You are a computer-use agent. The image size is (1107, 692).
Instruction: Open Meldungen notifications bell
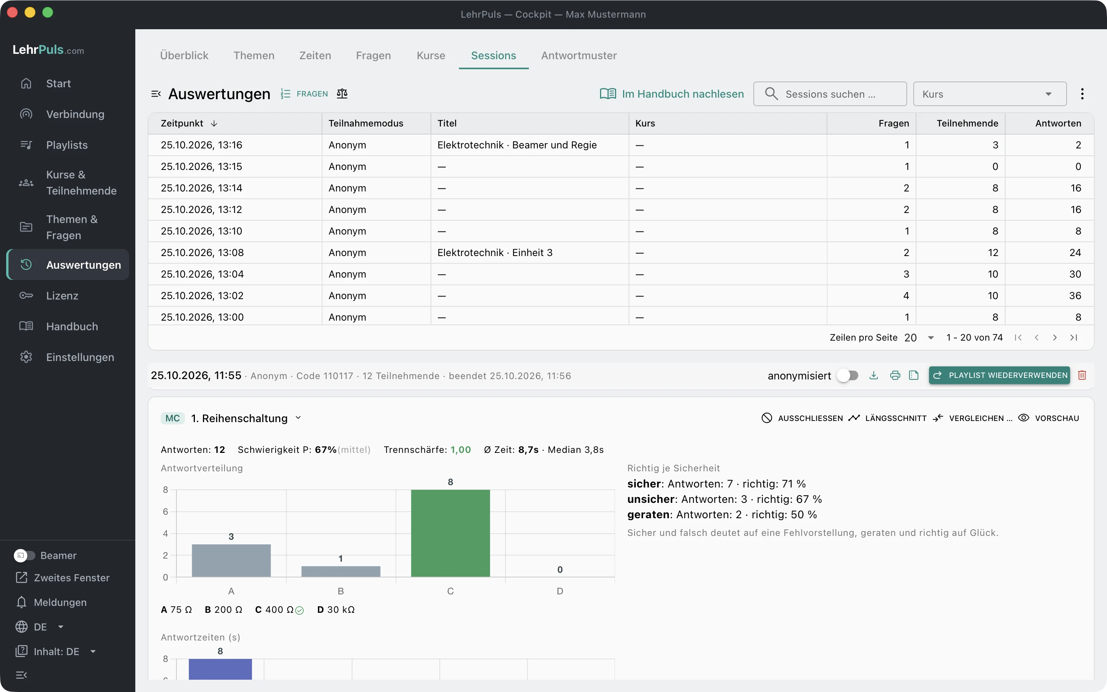pyautogui.click(x=51, y=602)
